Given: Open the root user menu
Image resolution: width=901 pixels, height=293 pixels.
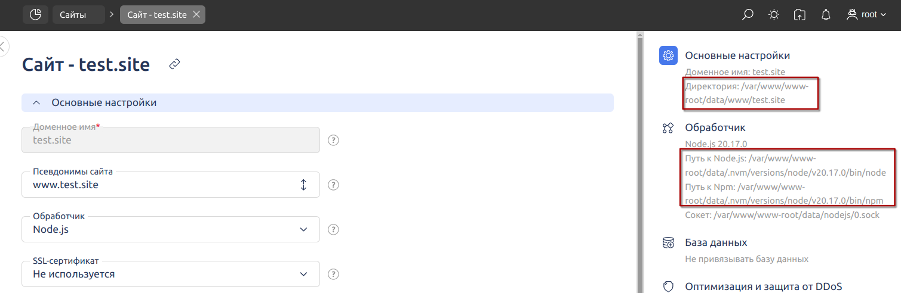Looking at the screenshot, I should [x=866, y=14].
